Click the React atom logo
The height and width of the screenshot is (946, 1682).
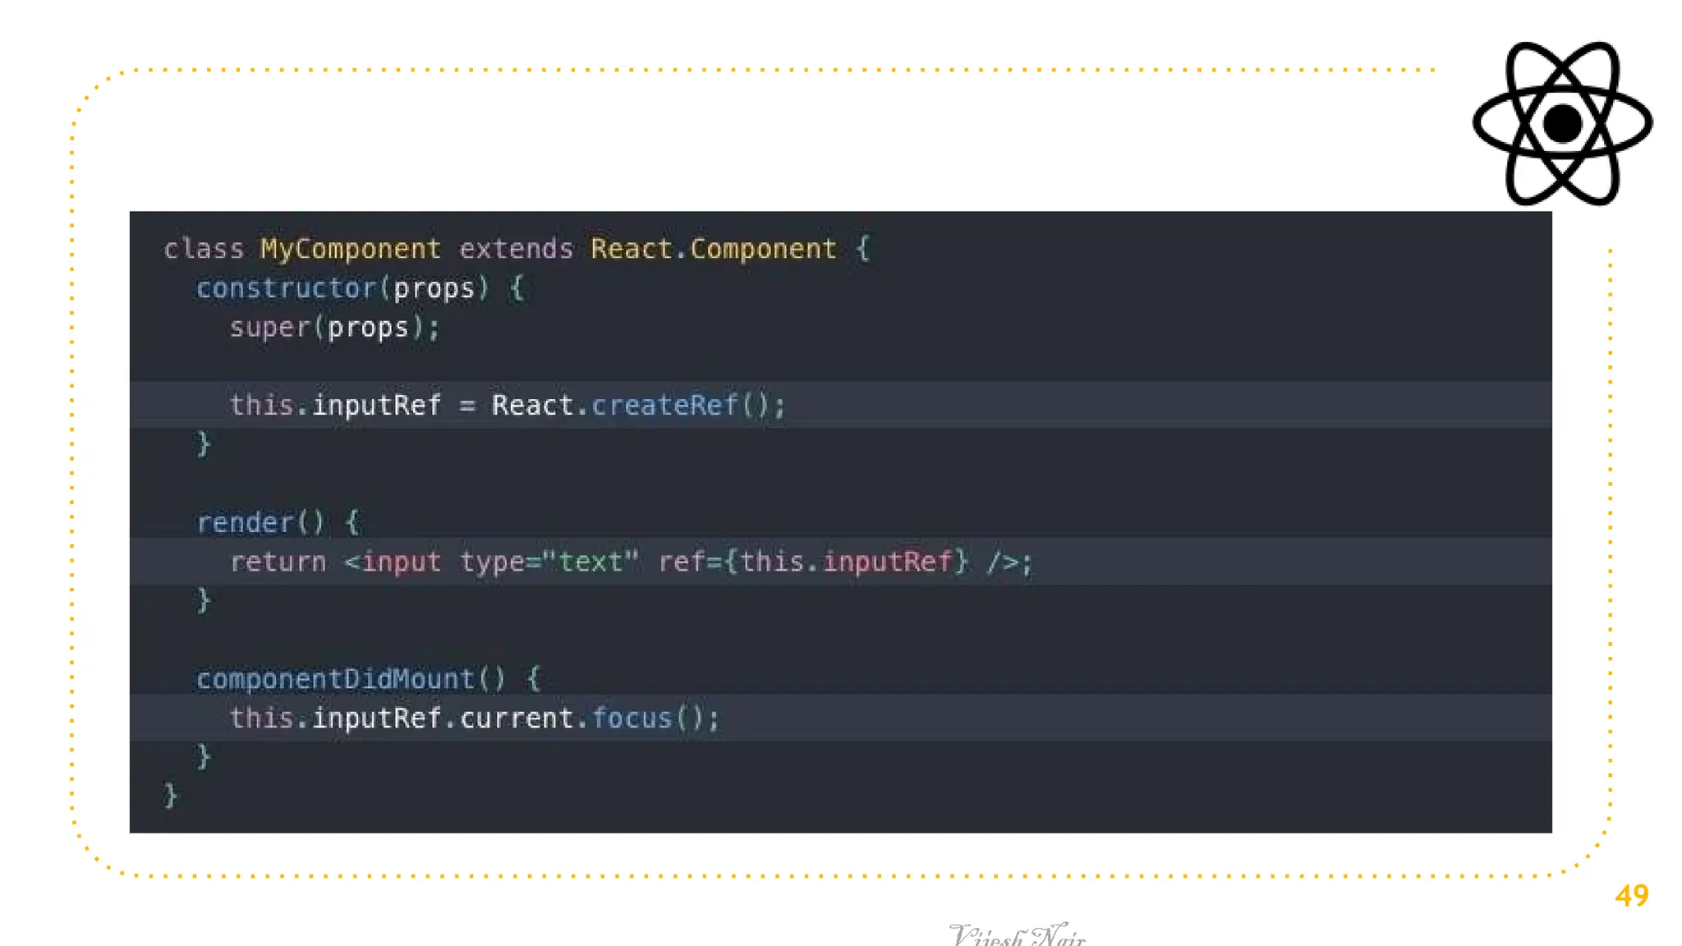pyautogui.click(x=1562, y=123)
